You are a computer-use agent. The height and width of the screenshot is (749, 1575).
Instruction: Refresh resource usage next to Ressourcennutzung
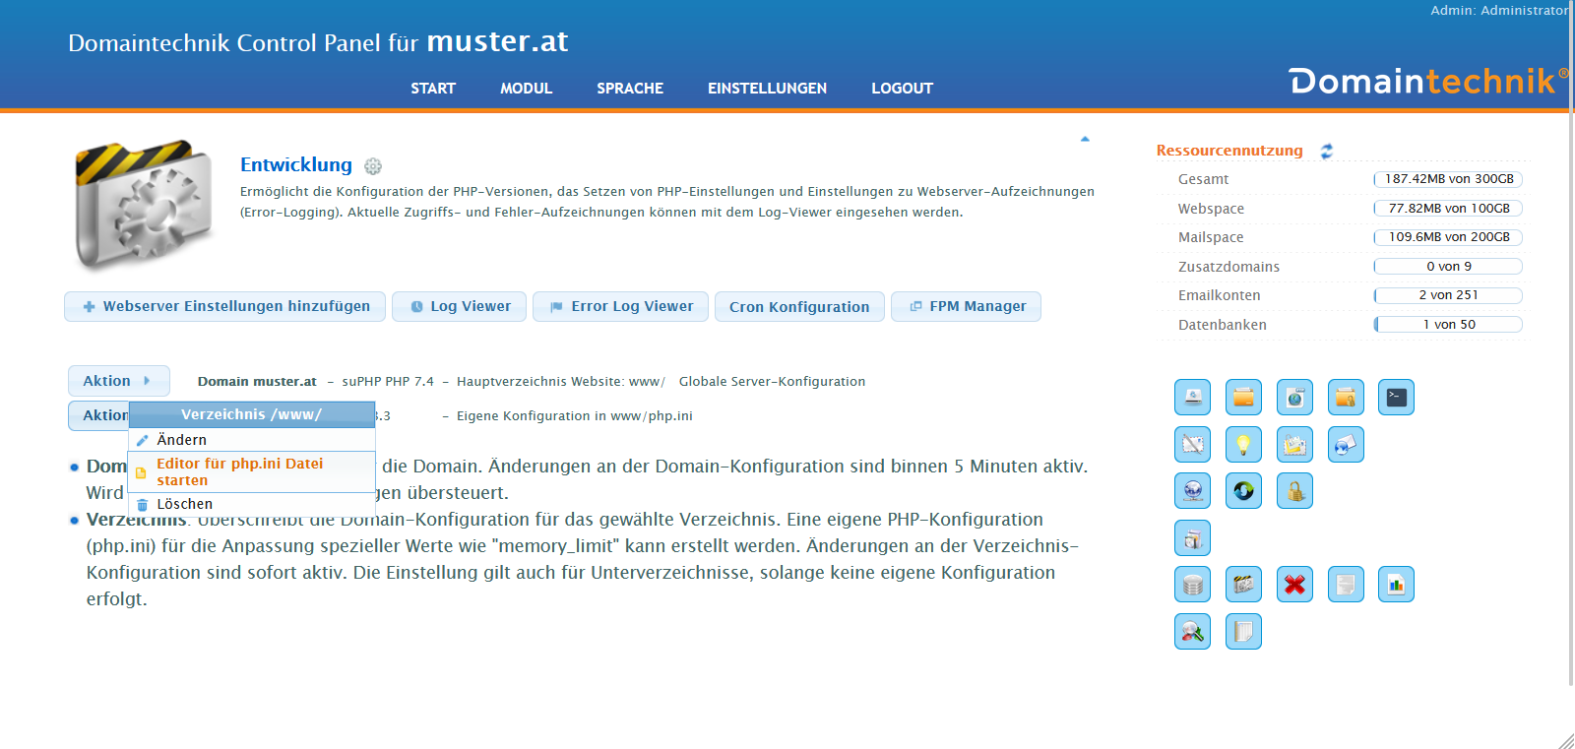pyautogui.click(x=1327, y=151)
